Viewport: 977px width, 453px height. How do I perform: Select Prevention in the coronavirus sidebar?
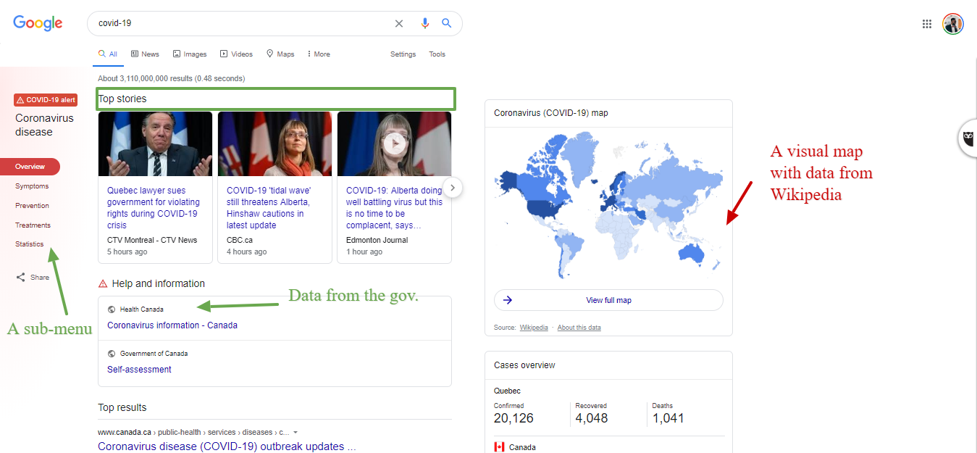coord(33,206)
